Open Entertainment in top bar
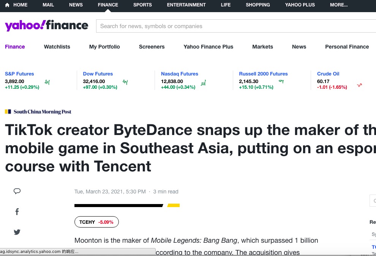 click(x=186, y=5)
